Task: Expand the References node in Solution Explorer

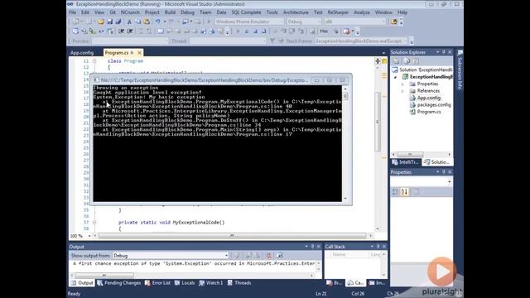Action: coord(402,91)
